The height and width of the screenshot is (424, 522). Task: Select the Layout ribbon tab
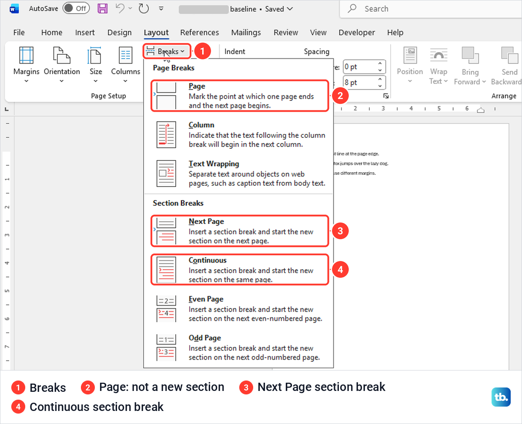point(156,33)
